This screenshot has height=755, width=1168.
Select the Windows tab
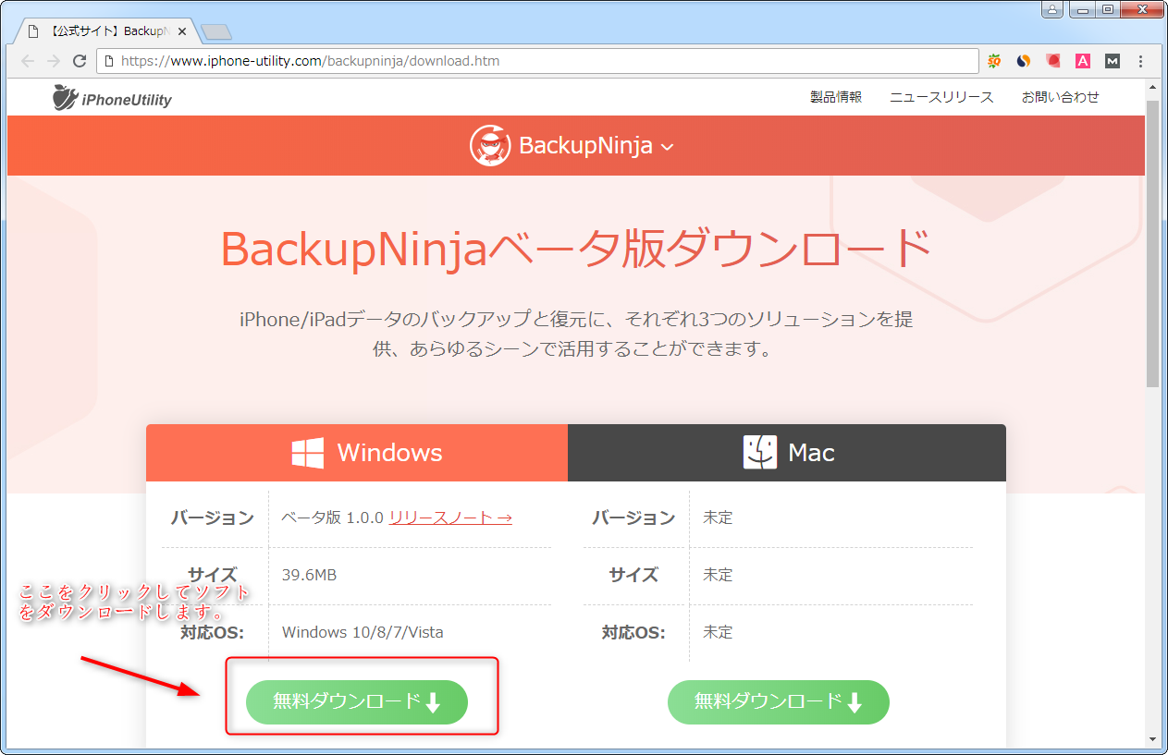(x=357, y=453)
